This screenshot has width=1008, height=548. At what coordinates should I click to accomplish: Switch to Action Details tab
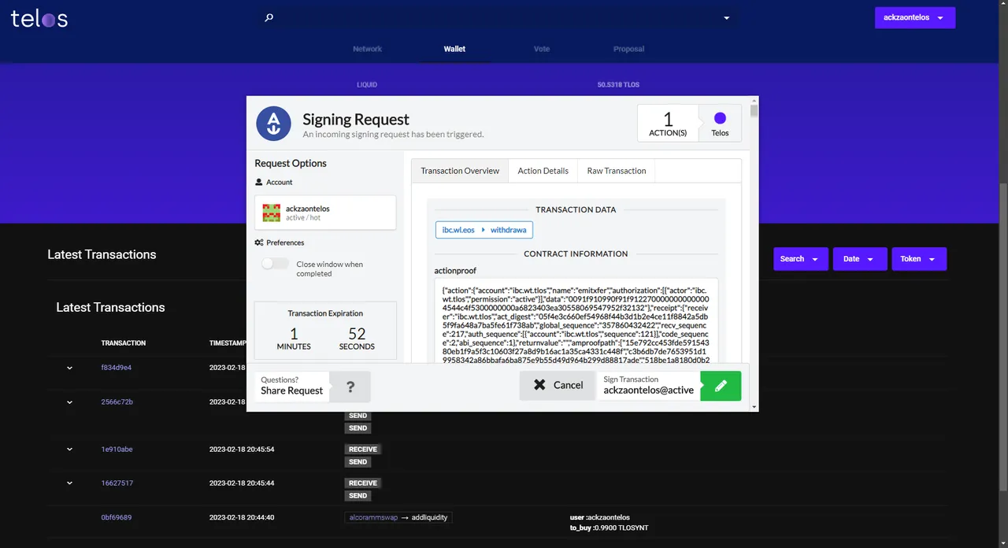pos(543,171)
